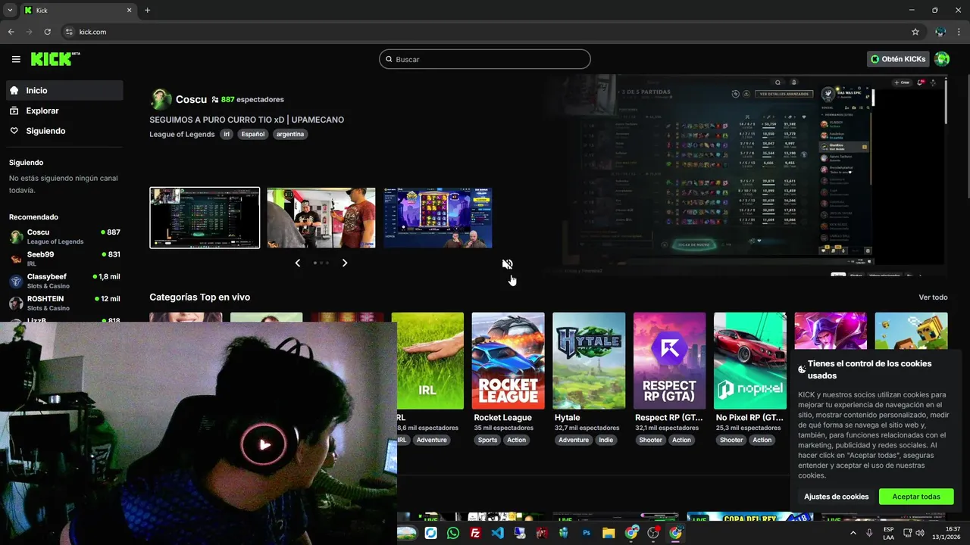Open the volume tray icon
Image resolution: width=970 pixels, height=545 pixels.
920,533
